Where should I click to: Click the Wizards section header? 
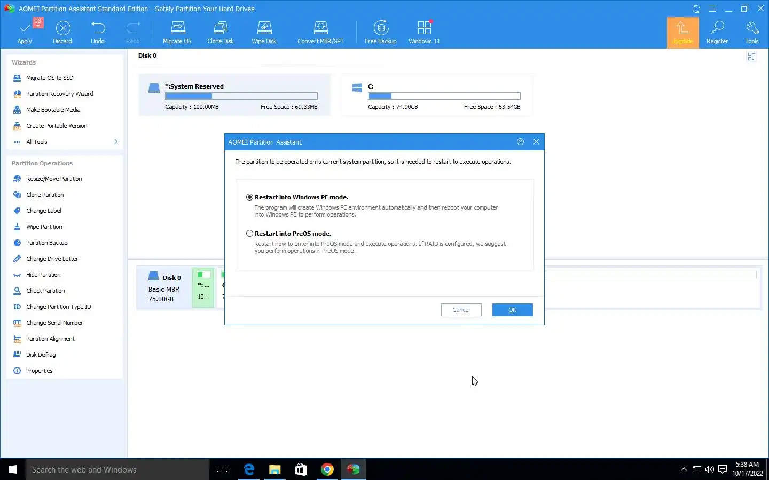tap(23, 62)
